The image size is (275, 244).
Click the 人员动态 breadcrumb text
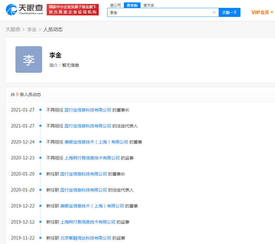coord(53,29)
